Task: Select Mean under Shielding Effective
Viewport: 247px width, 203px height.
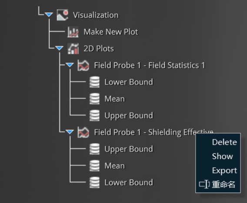Action: pos(114,166)
